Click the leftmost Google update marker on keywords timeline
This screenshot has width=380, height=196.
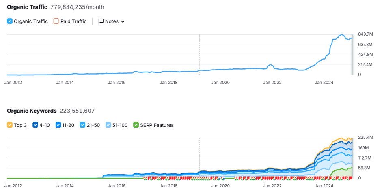pyautogui.click(x=145, y=178)
